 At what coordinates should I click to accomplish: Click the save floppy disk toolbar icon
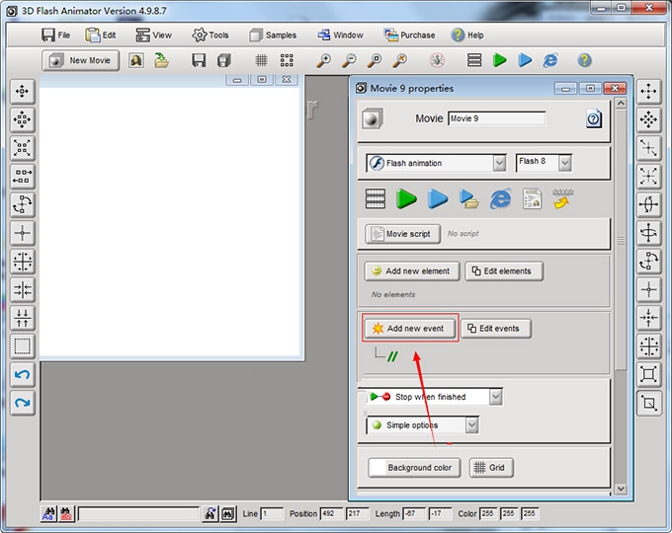click(x=199, y=60)
